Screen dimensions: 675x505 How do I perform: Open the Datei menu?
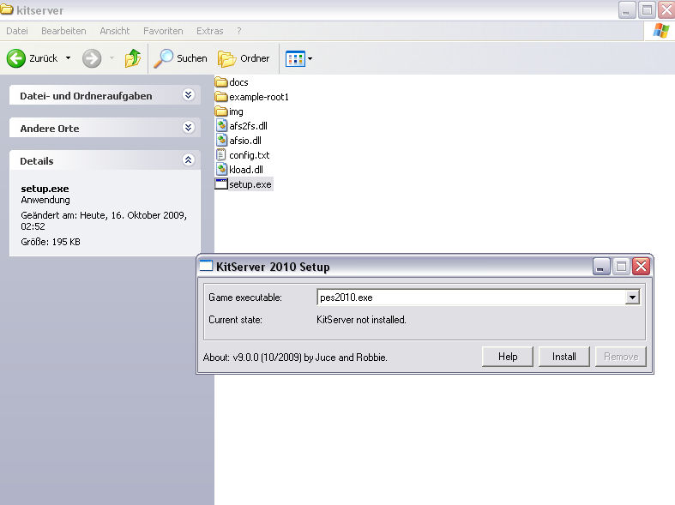17,31
